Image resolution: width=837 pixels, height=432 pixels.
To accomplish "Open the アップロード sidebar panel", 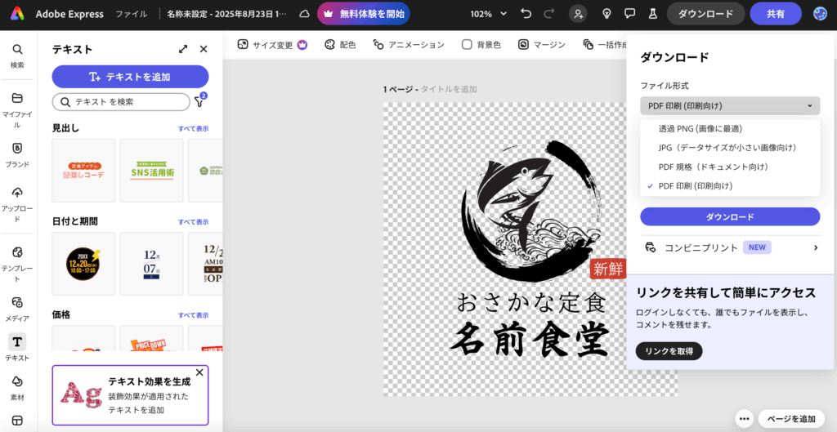I will coord(17,202).
